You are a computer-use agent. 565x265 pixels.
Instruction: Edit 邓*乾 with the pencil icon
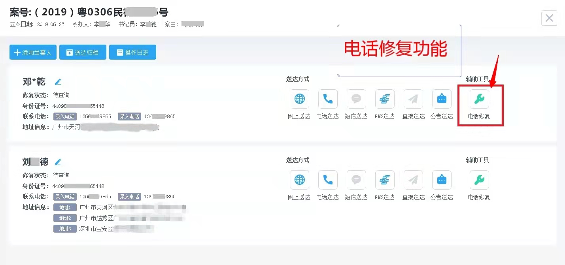58,82
